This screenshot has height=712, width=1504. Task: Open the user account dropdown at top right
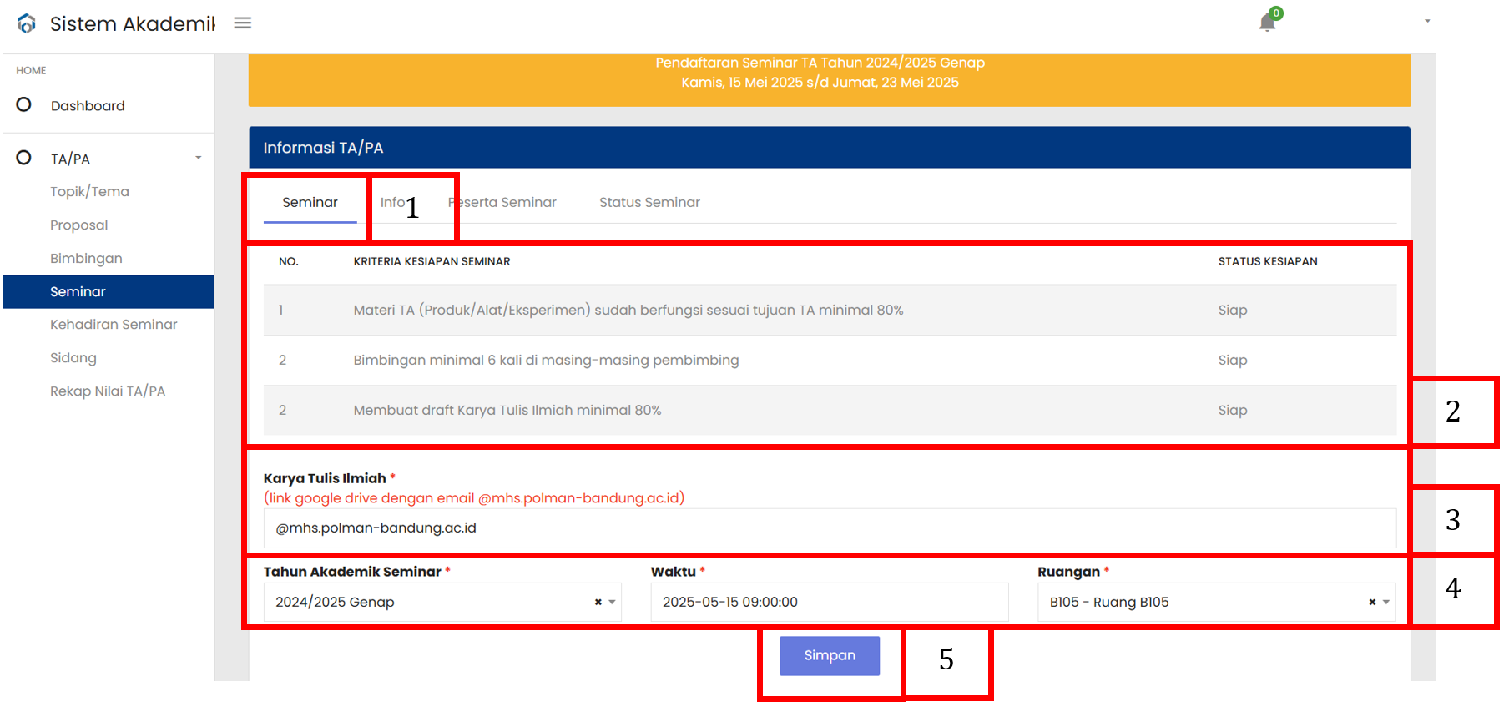click(x=1427, y=22)
